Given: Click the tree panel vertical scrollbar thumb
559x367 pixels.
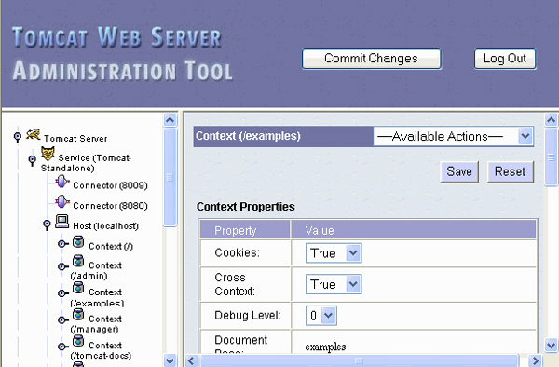Looking at the screenshot, I should pos(170,177).
